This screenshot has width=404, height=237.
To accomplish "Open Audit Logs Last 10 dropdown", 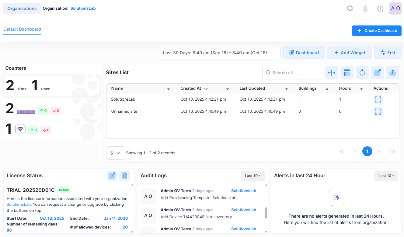I will (x=252, y=176).
